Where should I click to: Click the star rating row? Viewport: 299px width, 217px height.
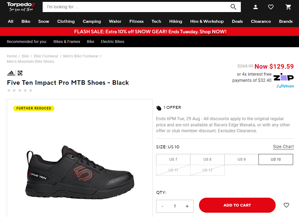[20, 90]
